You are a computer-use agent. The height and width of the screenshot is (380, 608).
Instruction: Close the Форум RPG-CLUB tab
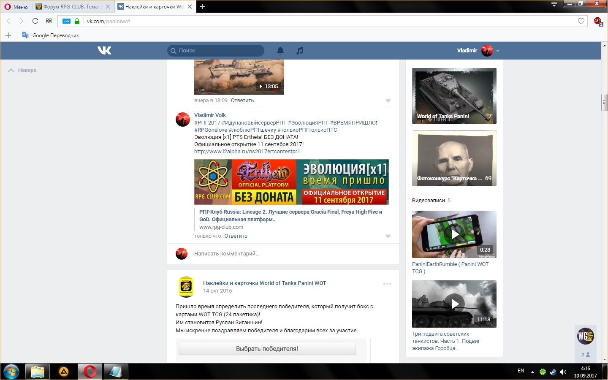108,7
